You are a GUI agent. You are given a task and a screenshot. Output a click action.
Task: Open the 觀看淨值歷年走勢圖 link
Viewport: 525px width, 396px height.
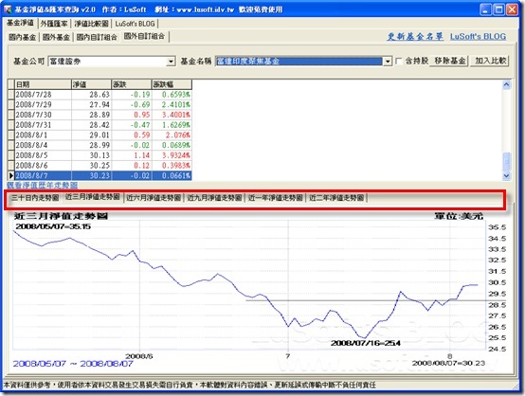[43, 185]
